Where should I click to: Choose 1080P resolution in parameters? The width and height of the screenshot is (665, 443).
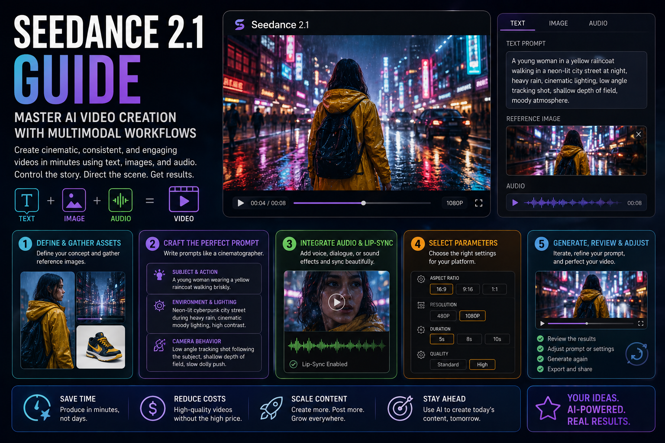[x=472, y=316]
